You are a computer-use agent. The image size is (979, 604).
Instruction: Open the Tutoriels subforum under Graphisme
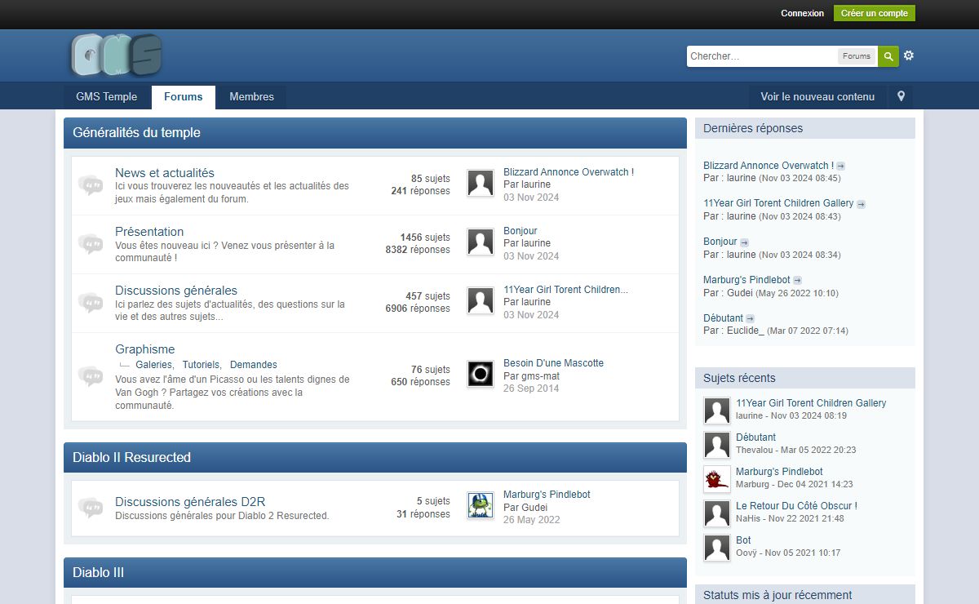201,365
